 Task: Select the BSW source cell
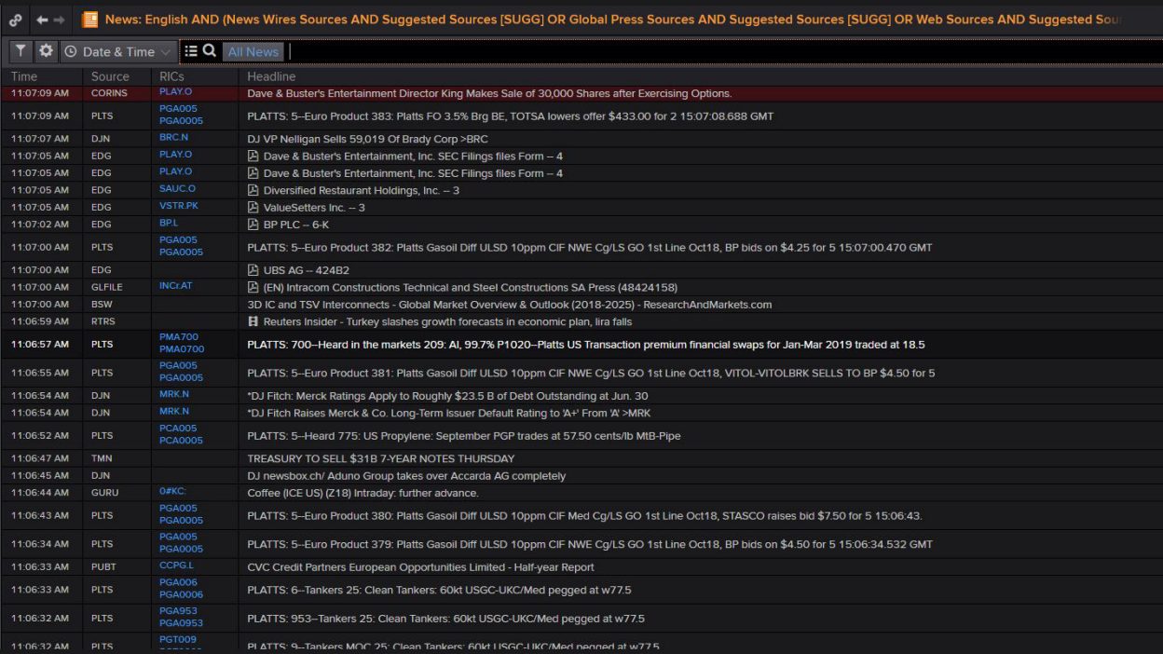(102, 305)
